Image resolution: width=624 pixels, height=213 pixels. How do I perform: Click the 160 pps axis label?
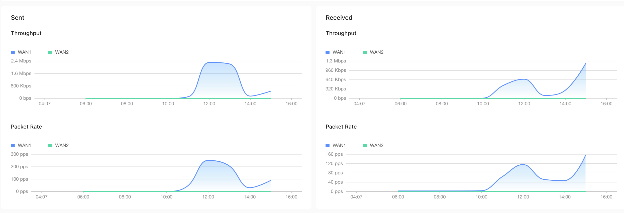[x=334, y=154]
